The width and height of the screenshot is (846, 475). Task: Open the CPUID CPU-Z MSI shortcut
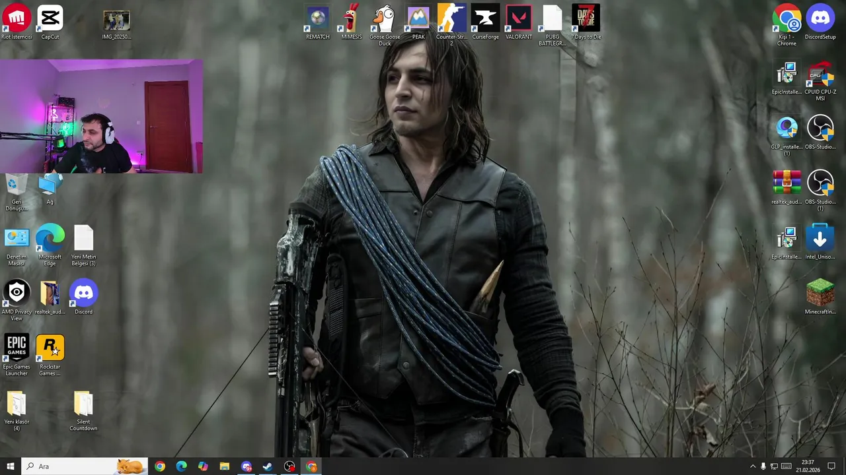point(820,81)
